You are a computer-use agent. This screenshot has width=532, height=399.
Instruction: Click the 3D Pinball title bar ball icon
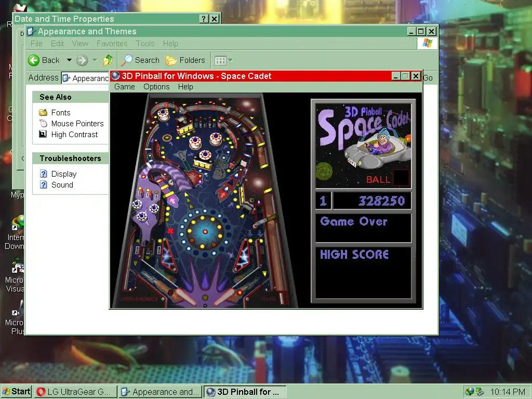point(116,76)
